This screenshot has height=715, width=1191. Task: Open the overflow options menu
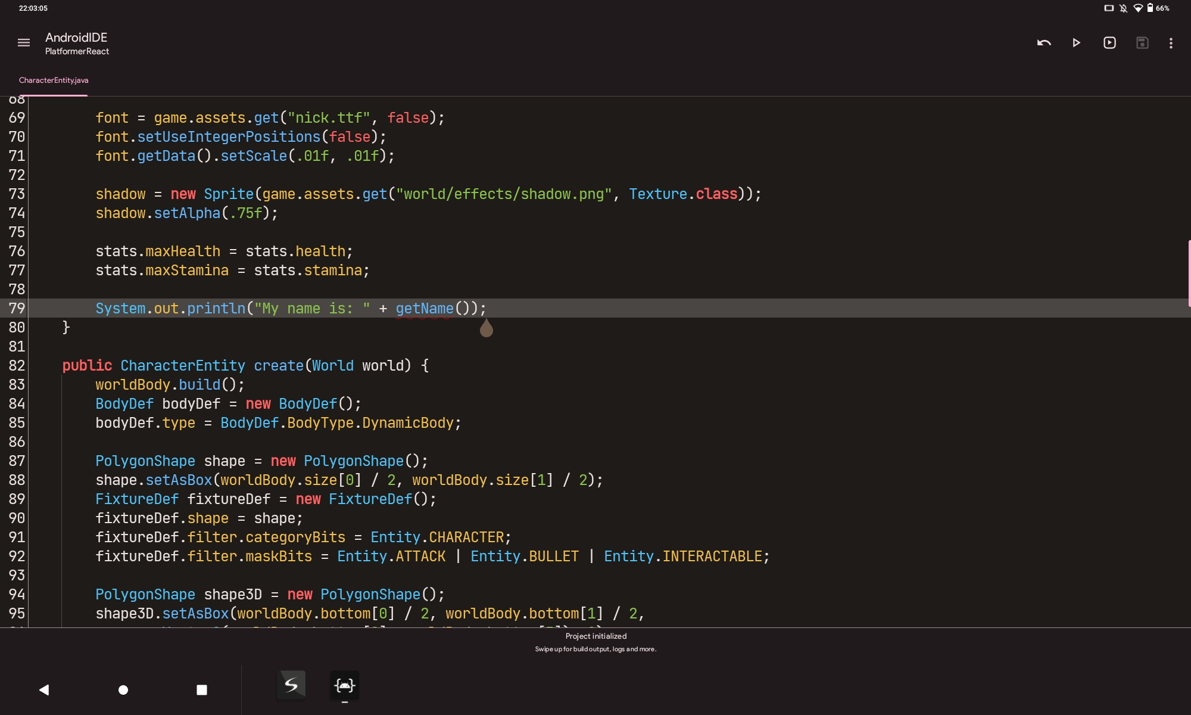point(1171,42)
